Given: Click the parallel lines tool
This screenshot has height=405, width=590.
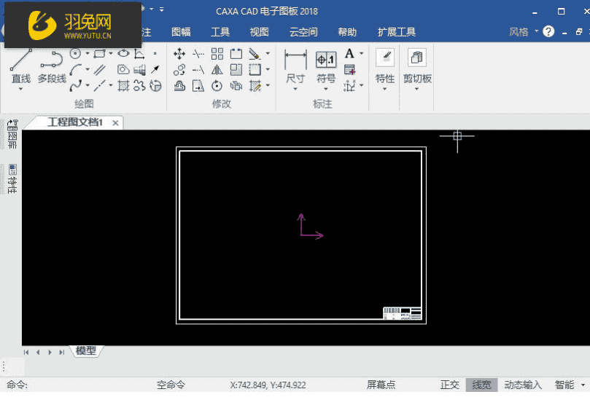Looking at the screenshot, I should click(x=100, y=70).
